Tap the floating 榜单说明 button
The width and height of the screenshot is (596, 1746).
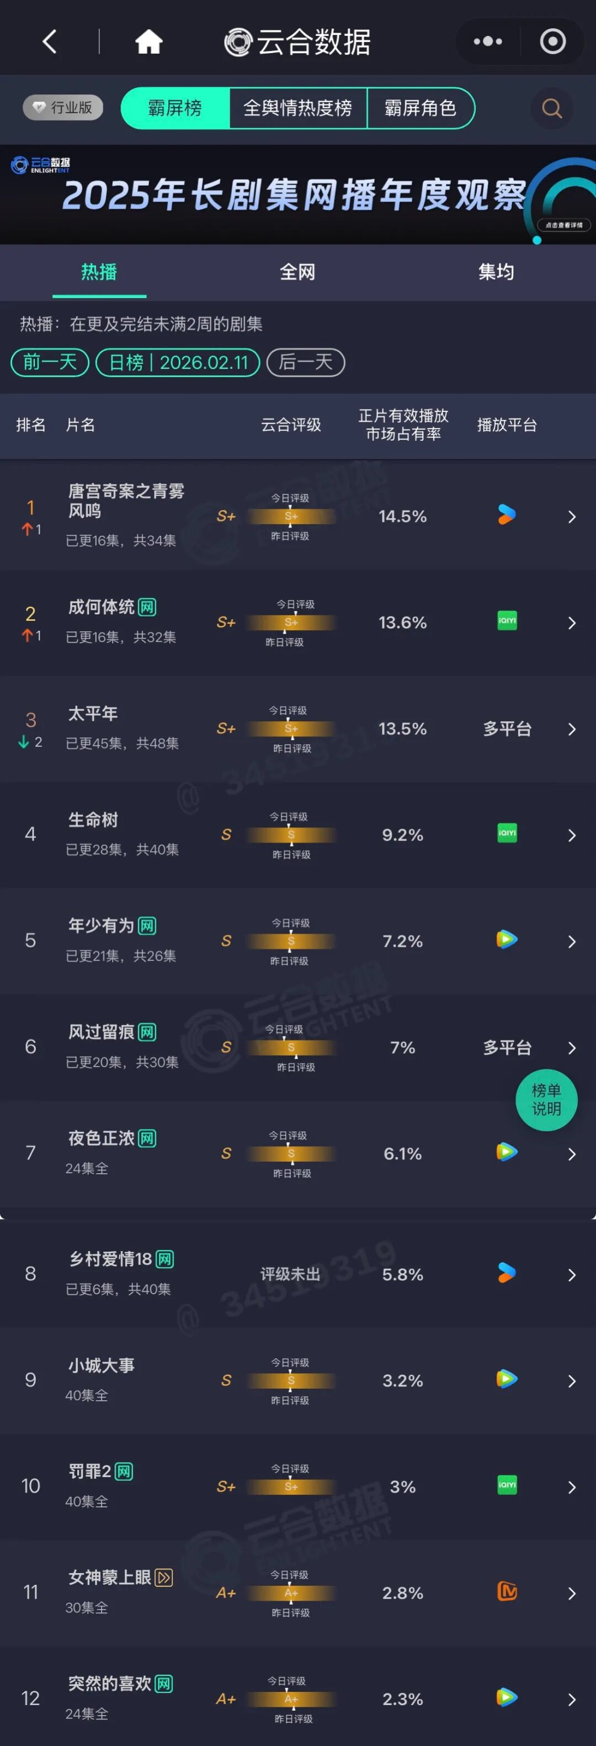coord(546,1099)
